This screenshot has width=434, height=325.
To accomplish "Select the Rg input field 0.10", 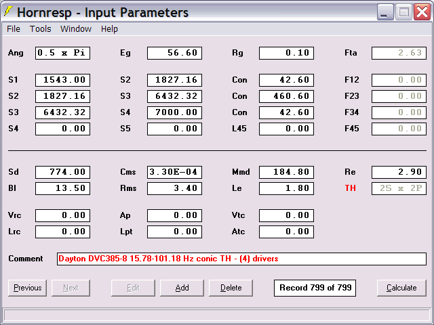I will pyautogui.click(x=286, y=53).
